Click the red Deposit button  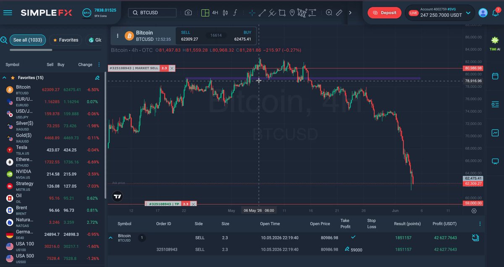click(x=384, y=13)
